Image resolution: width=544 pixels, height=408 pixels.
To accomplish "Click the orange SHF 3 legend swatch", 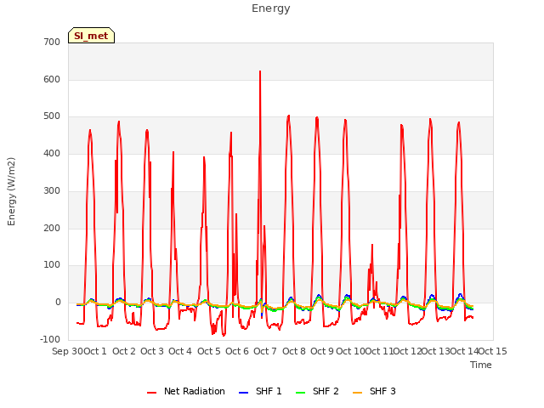I will point(357,393).
